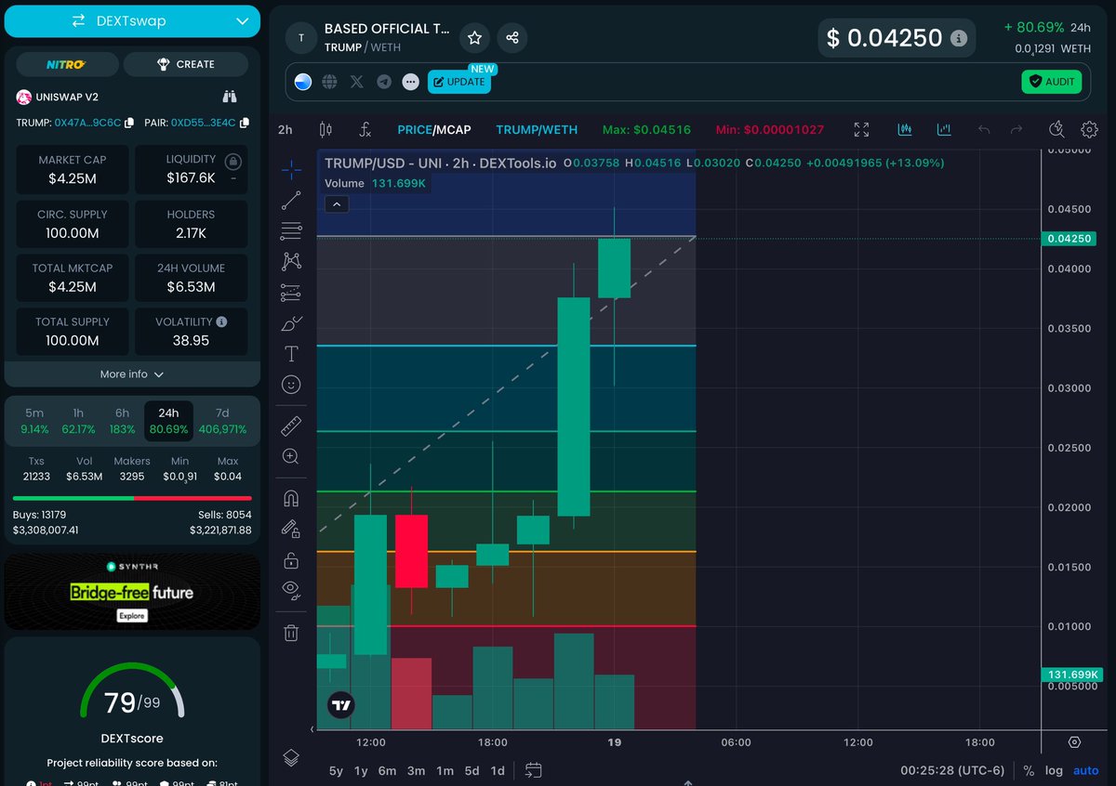1116x786 pixels.
Task: Set chart range to 1m
Action: coord(445,770)
